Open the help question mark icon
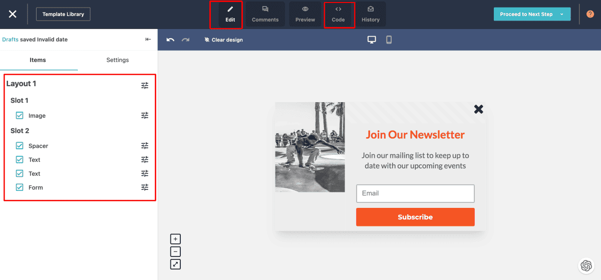Screen dimensions: 601x280 [x=590, y=14]
